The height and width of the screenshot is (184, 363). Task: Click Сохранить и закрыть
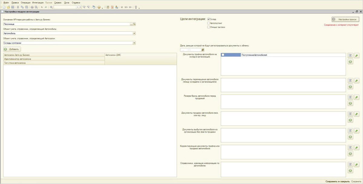(x=337, y=182)
